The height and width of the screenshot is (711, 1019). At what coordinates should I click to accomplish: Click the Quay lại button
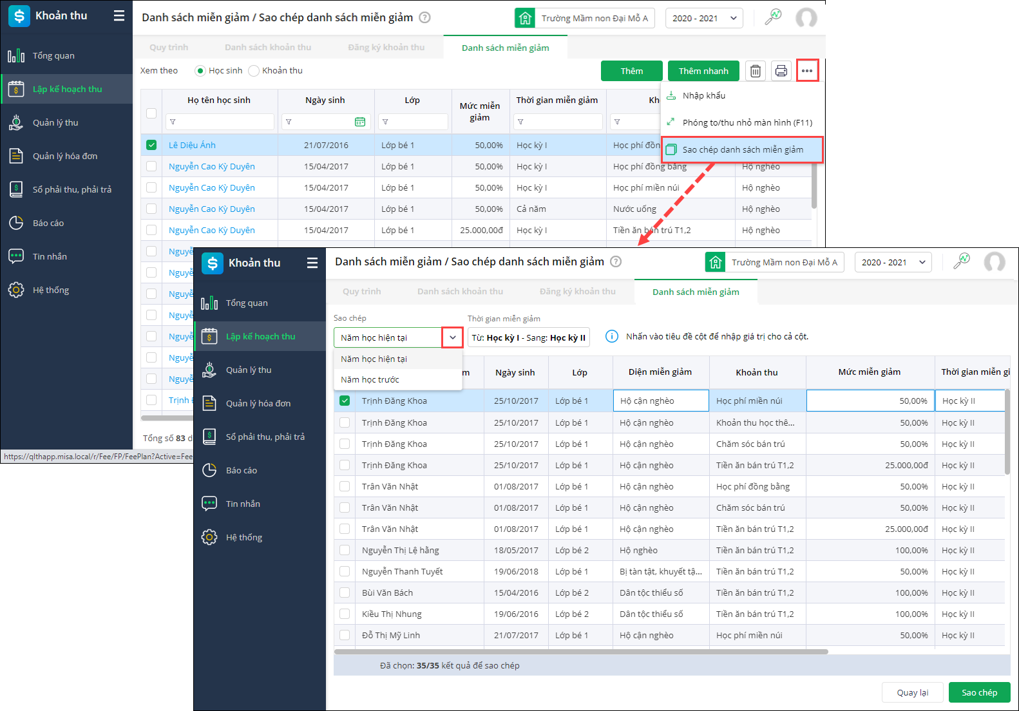click(x=913, y=692)
